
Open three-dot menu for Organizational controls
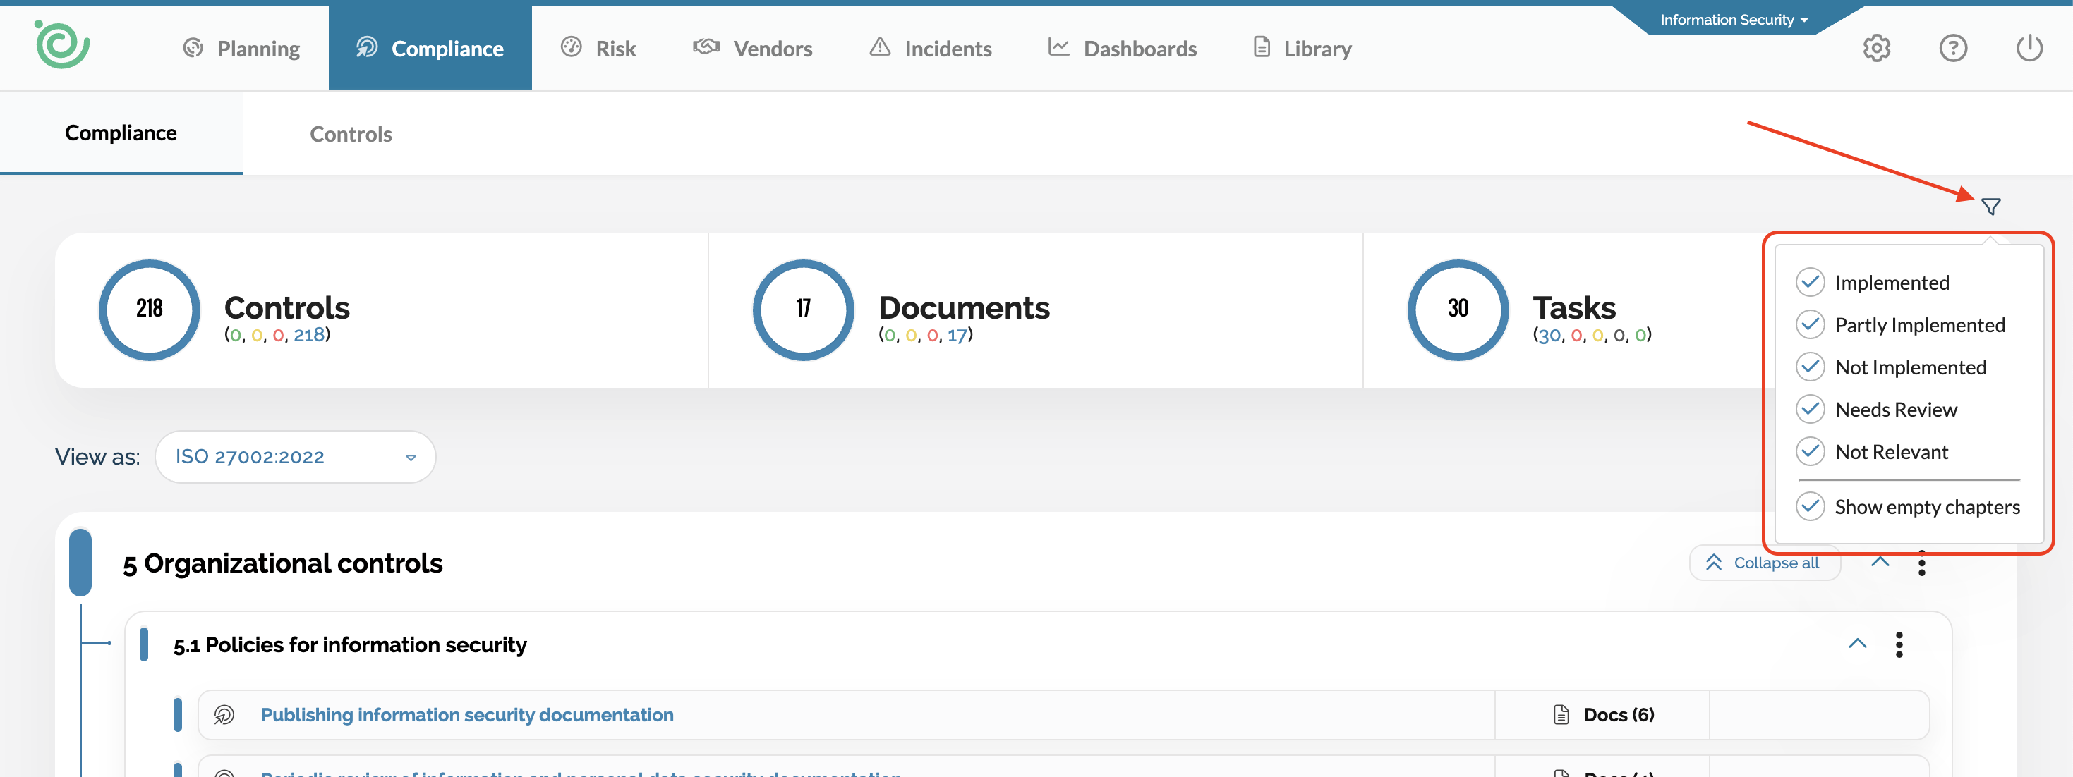tap(1922, 563)
